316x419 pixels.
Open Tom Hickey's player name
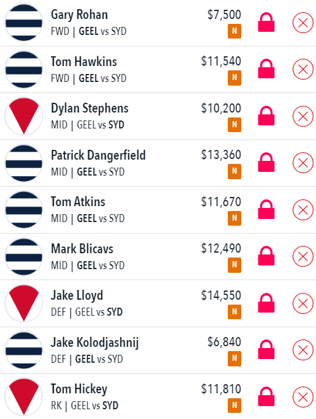coord(79,389)
